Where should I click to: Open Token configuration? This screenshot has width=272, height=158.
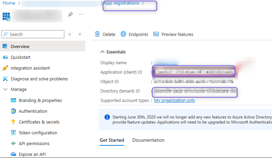point(38,133)
